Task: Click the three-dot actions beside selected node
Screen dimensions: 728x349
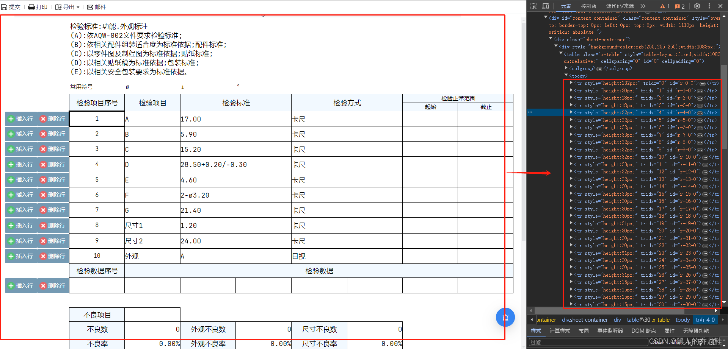Action: click(x=530, y=112)
